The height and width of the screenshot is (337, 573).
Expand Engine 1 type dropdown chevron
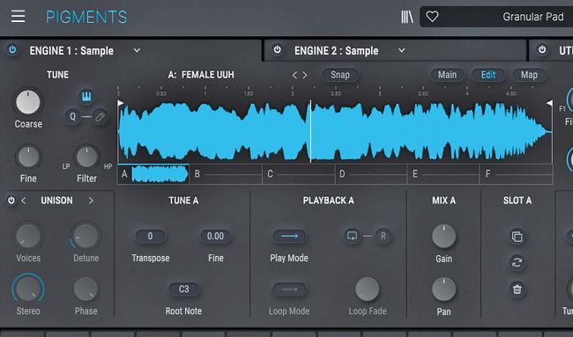click(x=137, y=50)
